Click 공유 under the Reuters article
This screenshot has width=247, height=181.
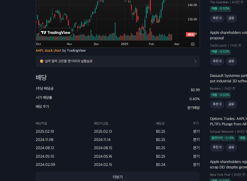pyautogui.click(x=231, y=104)
